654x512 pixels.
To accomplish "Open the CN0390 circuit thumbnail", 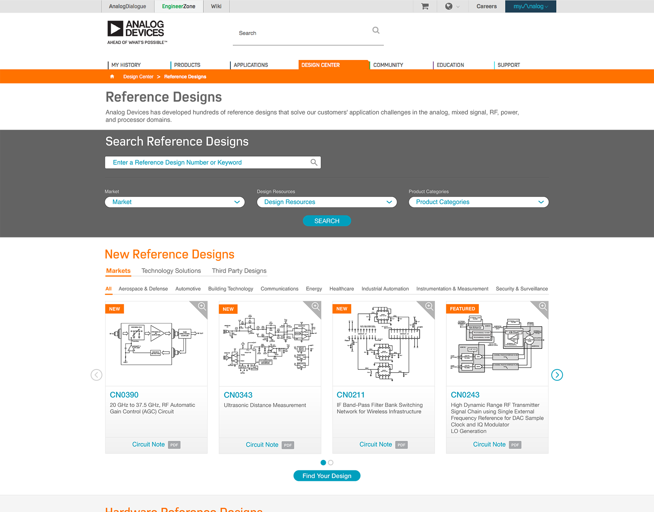I will [156, 344].
